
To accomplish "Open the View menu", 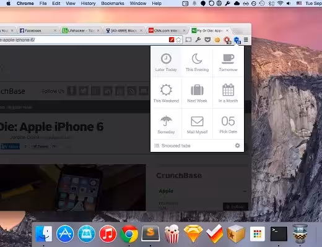I will (71, 3).
